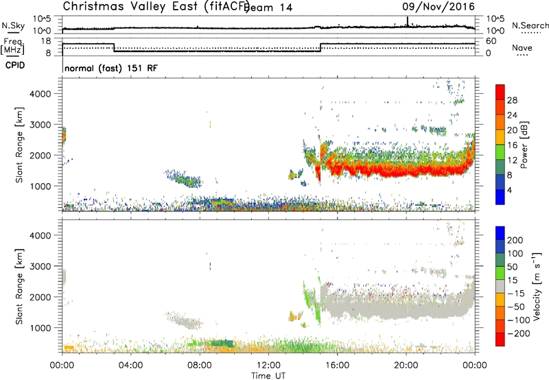Viewport: 549px width, 380px height.
Task: Click the '10^5' tick label left of the noise panel
Action: (x=43, y=19)
